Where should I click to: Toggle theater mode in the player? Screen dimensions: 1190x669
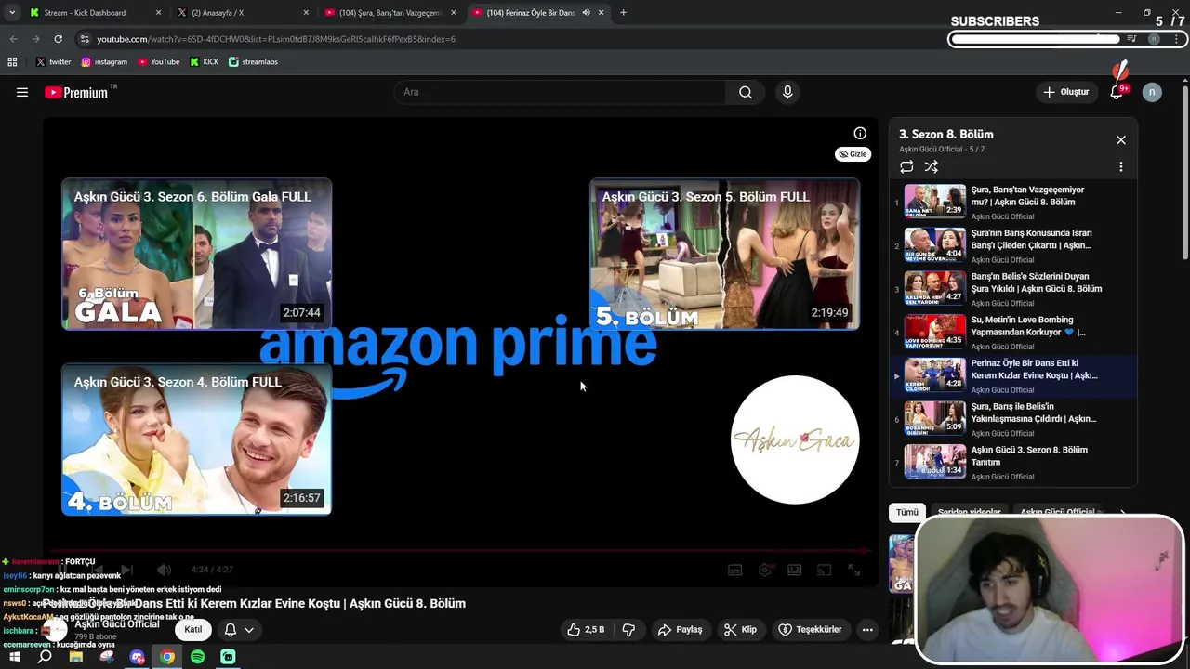coord(794,571)
